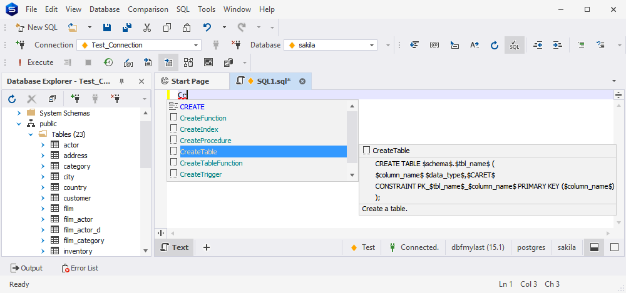Image resolution: width=626 pixels, height=293 pixels.
Task: Click the plus button next to Text
Action: [207, 247]
